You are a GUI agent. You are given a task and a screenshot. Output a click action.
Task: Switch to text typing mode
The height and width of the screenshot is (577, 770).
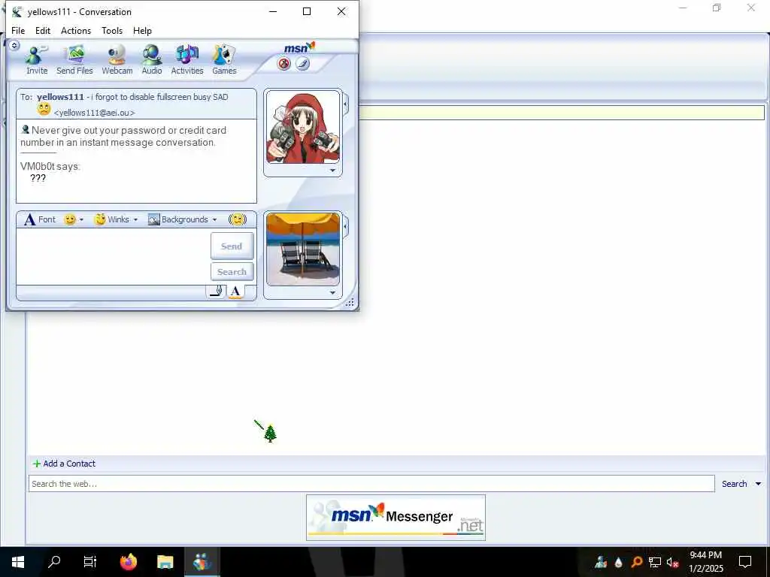[x=235, y=292]
